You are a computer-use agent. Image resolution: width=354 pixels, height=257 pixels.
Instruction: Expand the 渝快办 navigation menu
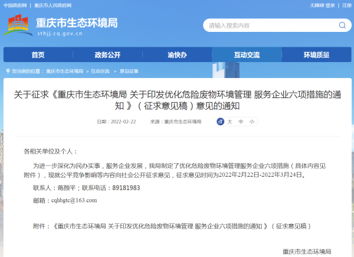point(177,55)
